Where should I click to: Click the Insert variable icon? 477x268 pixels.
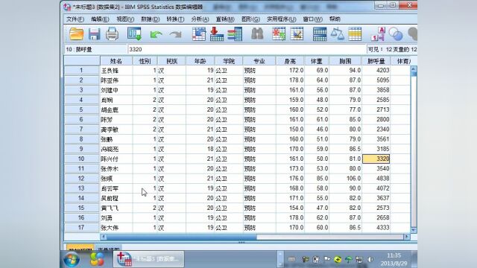297,33
